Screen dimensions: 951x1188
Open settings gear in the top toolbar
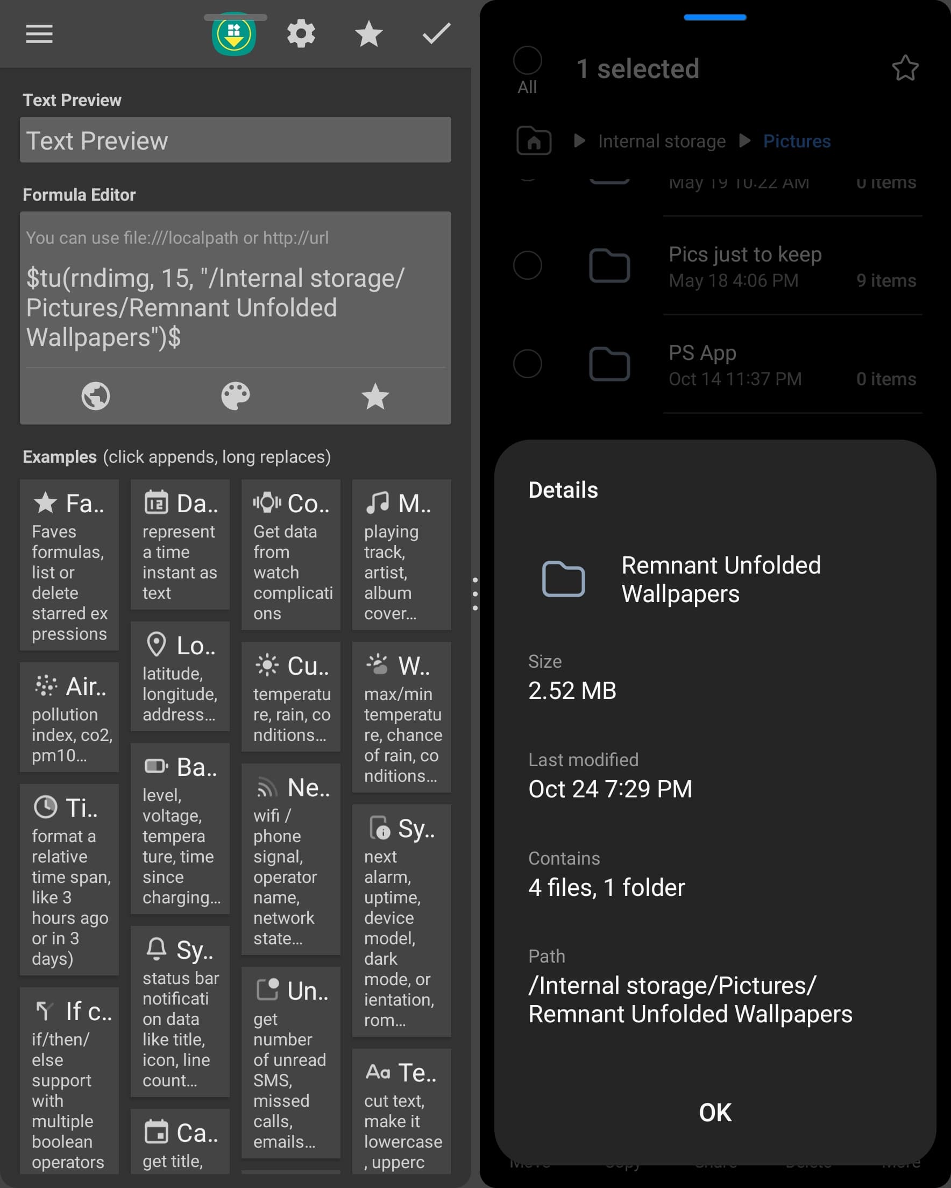point(301,34)
